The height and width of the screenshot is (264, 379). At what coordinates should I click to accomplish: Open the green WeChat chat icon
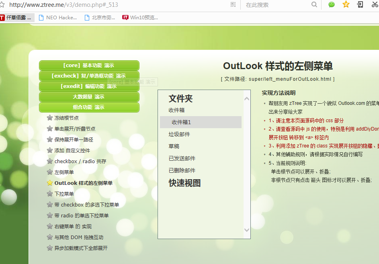coord(332,4)
